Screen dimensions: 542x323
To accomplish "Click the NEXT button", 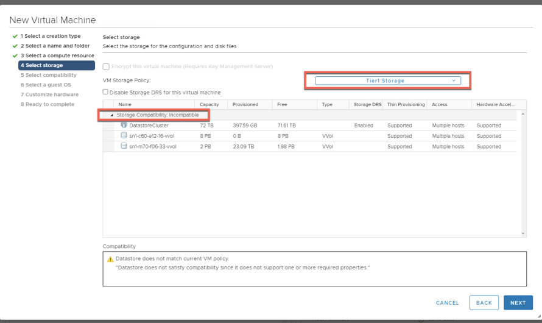I will pos(518,303).
